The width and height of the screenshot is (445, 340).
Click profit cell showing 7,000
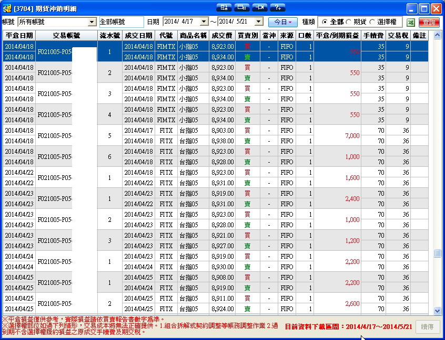click(338, 135)
